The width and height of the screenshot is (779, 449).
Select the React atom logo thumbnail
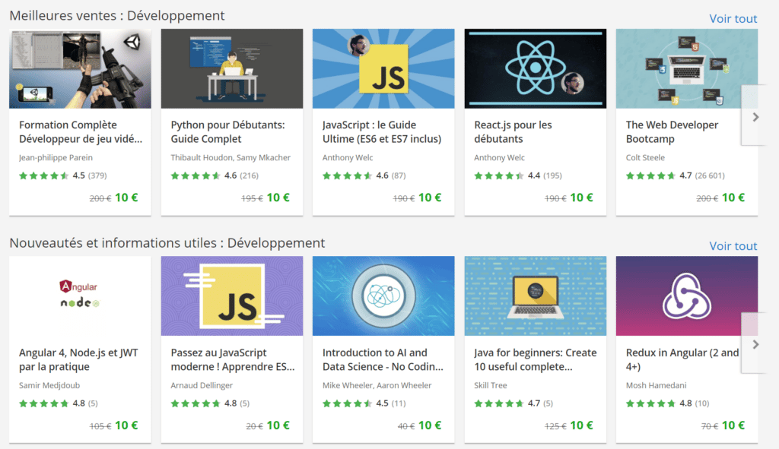click(535, 68)
